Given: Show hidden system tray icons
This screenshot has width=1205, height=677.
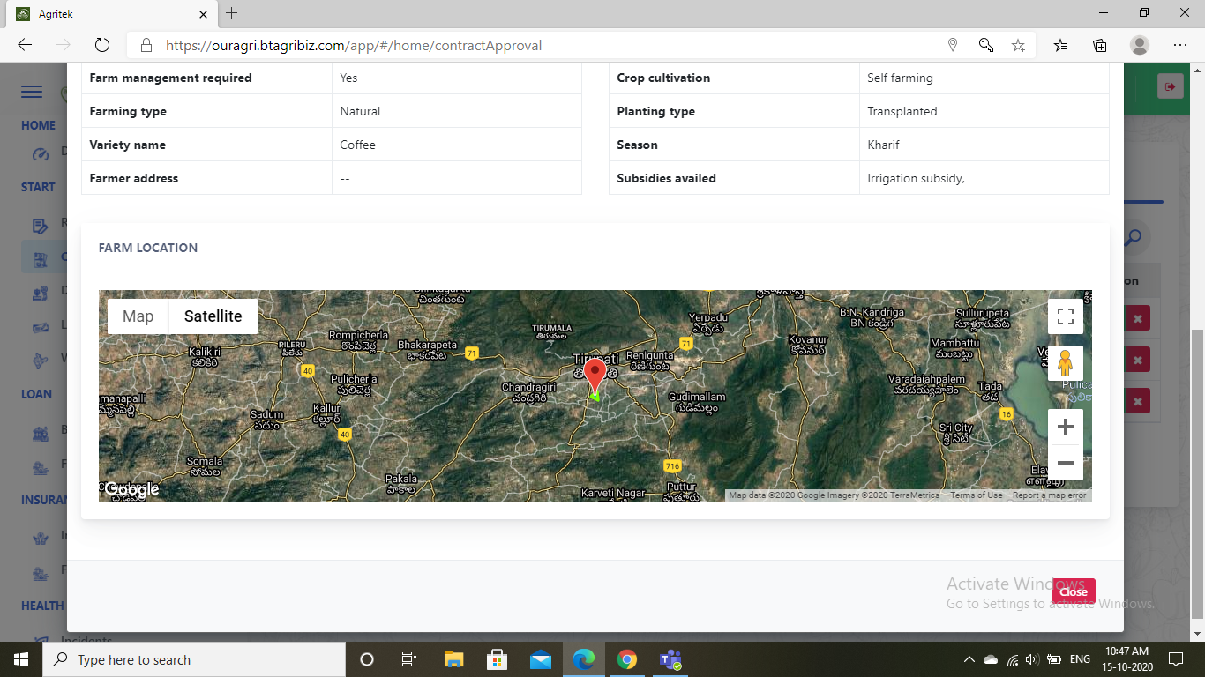Looking at the screenshot, I should [969, 659].
